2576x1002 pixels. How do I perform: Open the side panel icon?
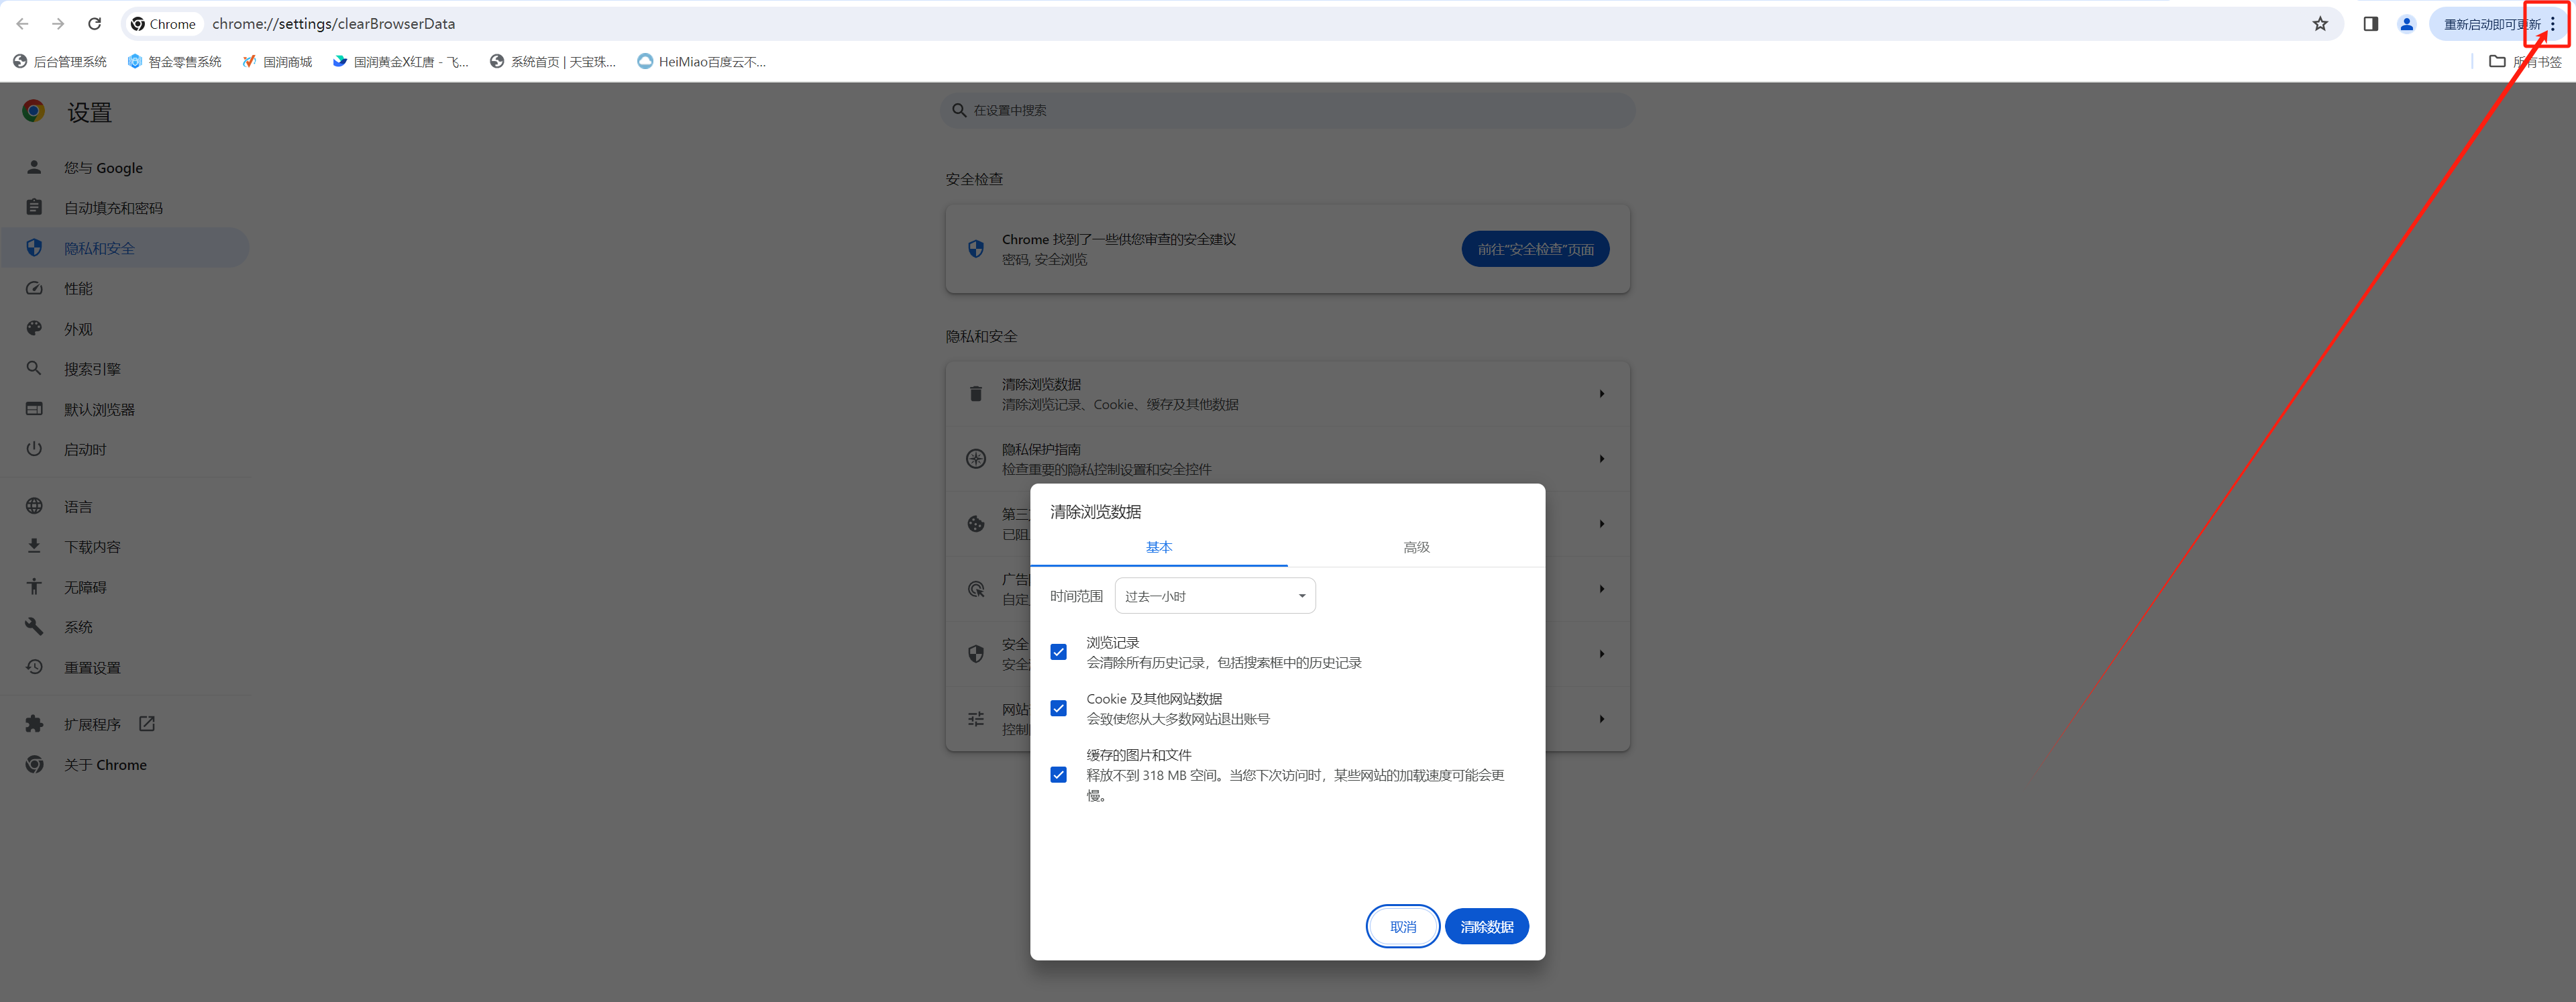(x=2369, y=23)
